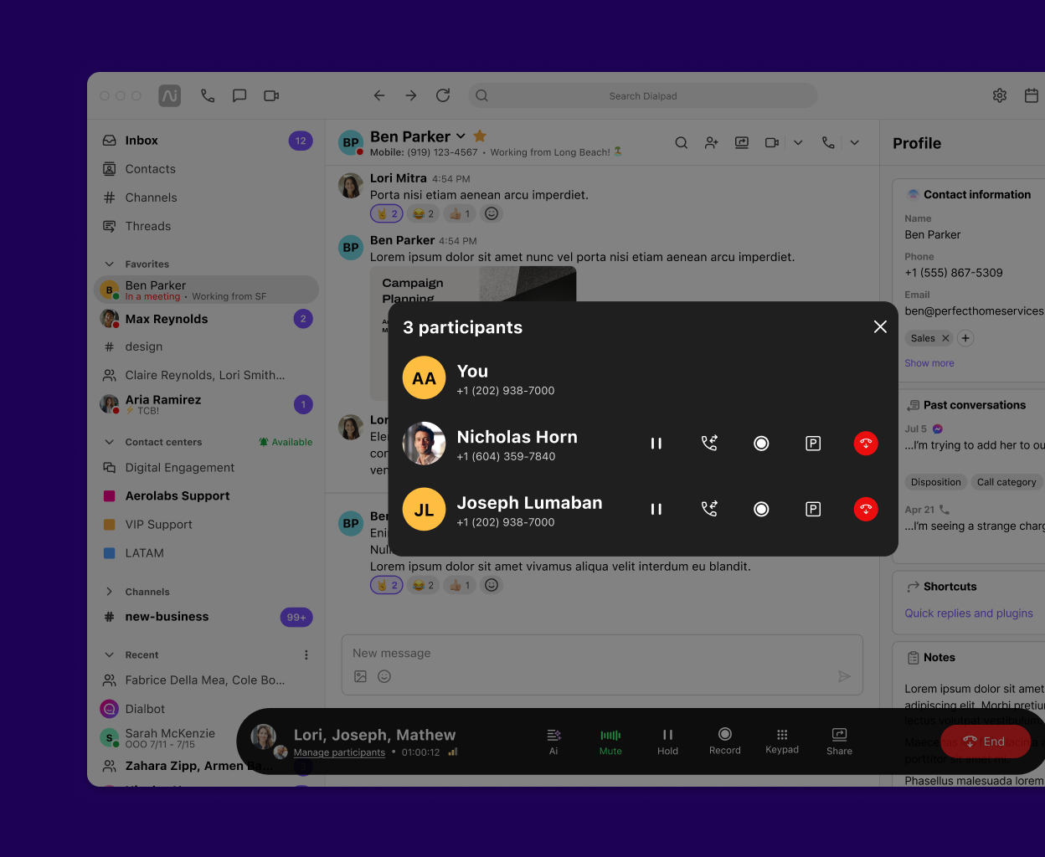This screenshot has height=857, width=1045.
Task: Open the Ai assistant in the call bar
Action: click(x=553, y=742)
